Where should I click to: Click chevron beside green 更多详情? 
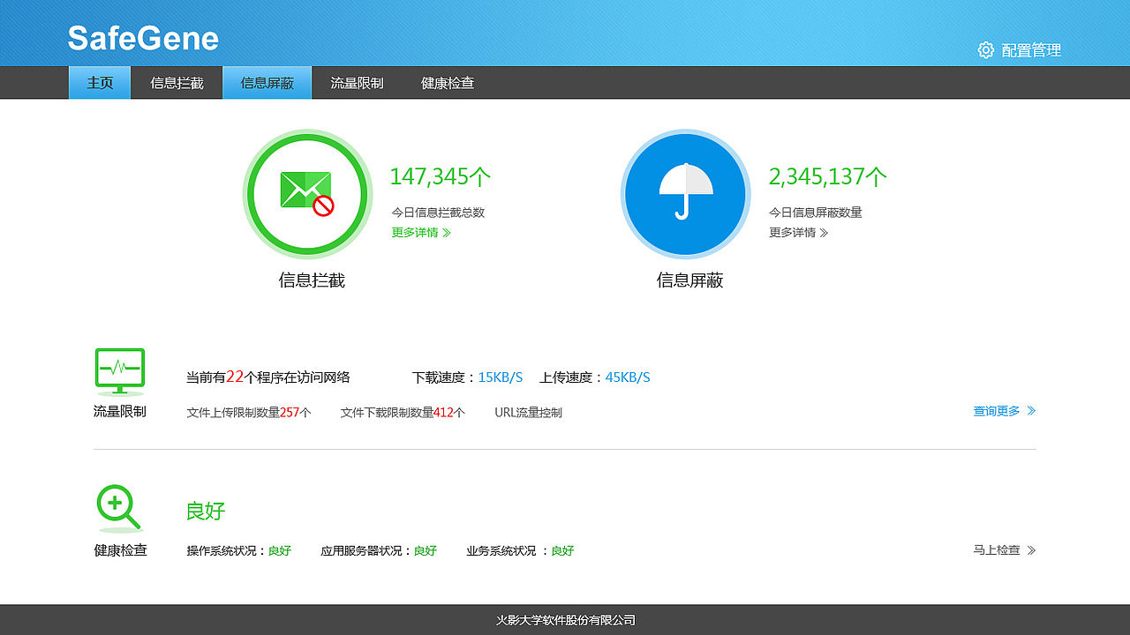(447, 233)
